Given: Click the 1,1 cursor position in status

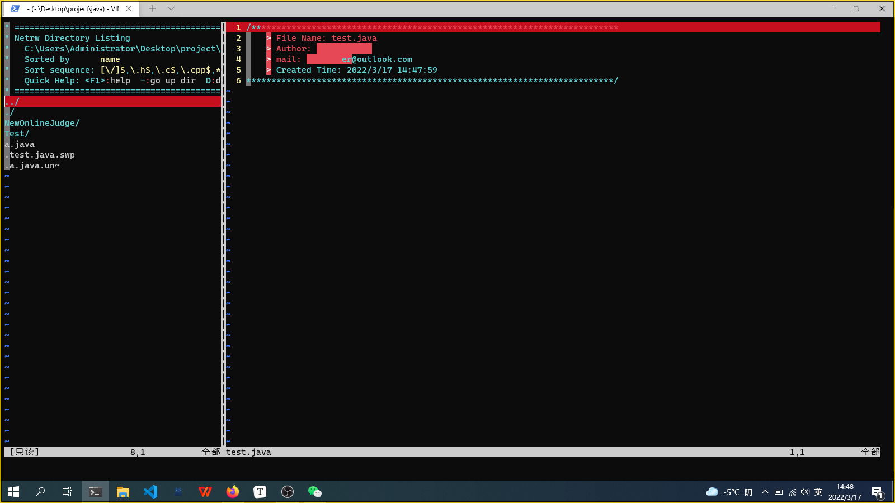Looking at the screenshot, I should (797, 452).
